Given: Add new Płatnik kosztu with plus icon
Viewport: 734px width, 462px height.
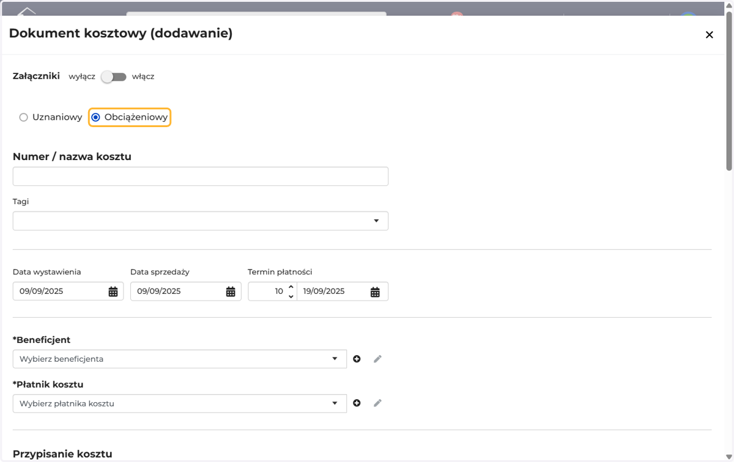Looking at the screenshot, I should tap(357, 403).
